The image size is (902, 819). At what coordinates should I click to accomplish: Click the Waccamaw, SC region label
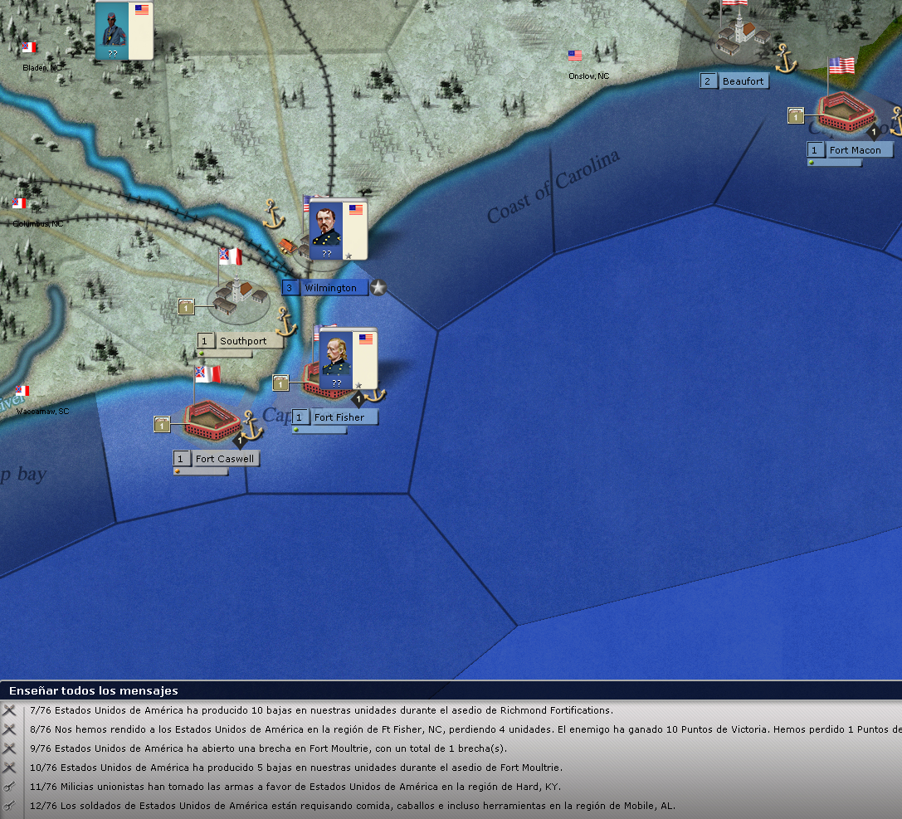click(42, 412)
